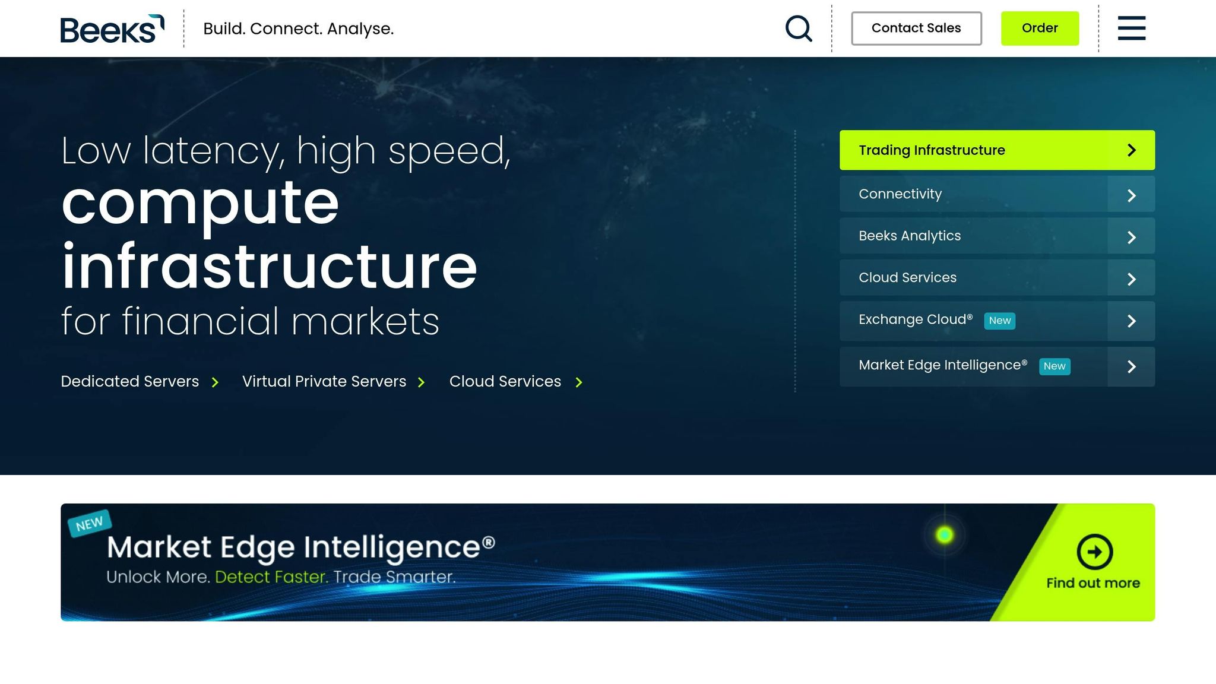Screen dimensions: 1216x684
Task: Click the circled arrow on the banner
Action: pos(1094,552)
